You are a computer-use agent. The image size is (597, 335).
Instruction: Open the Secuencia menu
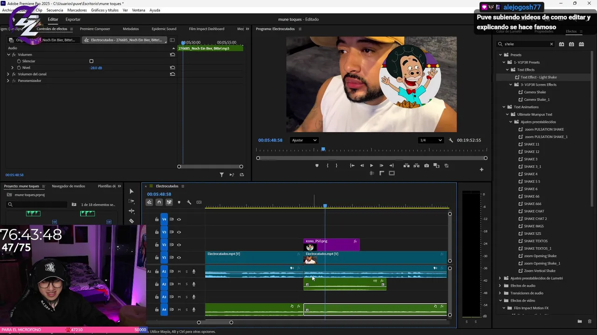[x=55, y=10]
